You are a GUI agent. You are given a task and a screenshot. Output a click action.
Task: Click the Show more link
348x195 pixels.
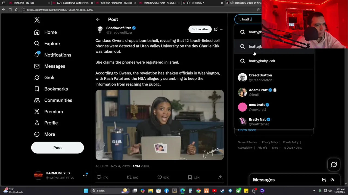click(x=247, y=130)
